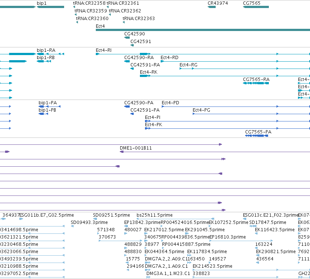Select the Ect4-RG transcript line
310x279 pixels.
pos(245,69)
